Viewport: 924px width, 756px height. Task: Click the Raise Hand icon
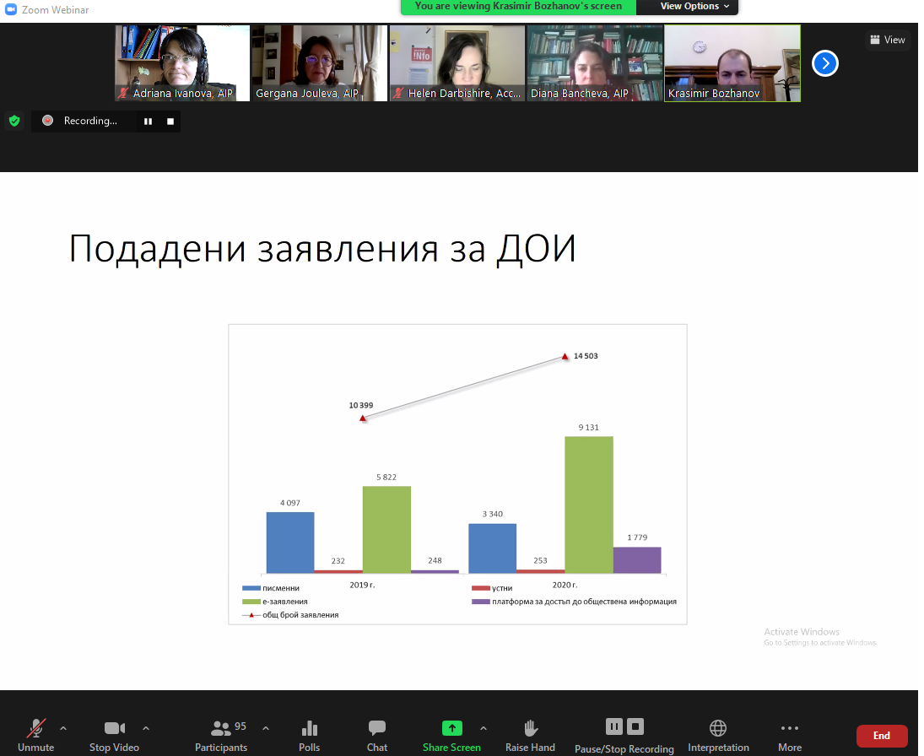(530, 734)
